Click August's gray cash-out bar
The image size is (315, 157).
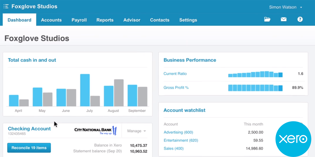pos(119,93)
